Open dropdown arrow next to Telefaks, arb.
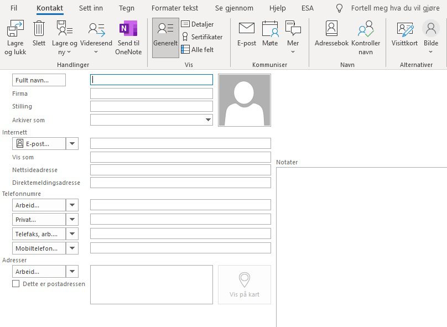This screenshot has height=327, width=447. tap(72, 234)
